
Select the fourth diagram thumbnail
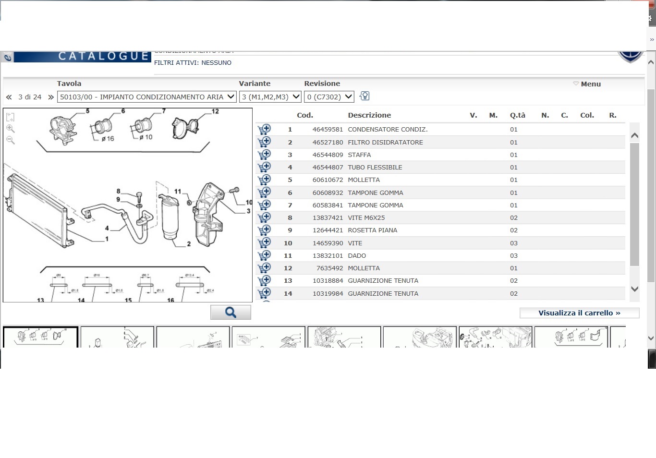[268, 337]
